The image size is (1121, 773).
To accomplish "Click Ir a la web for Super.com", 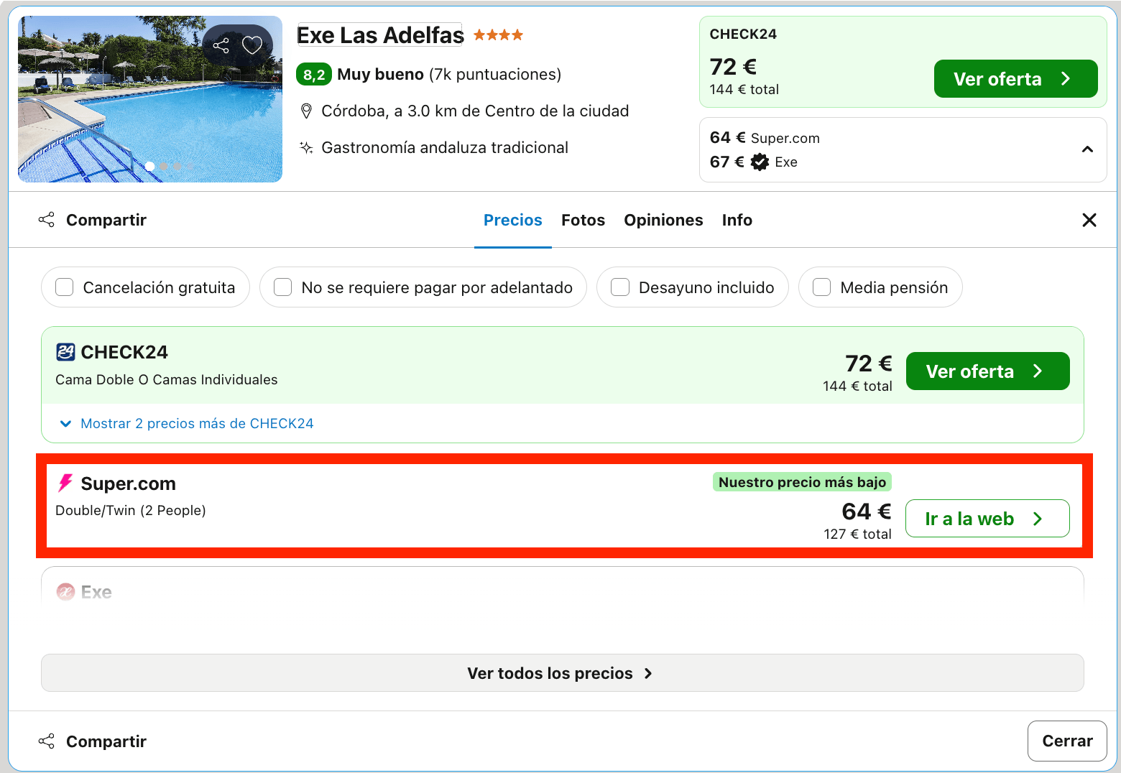I will [x=987, y=519].
